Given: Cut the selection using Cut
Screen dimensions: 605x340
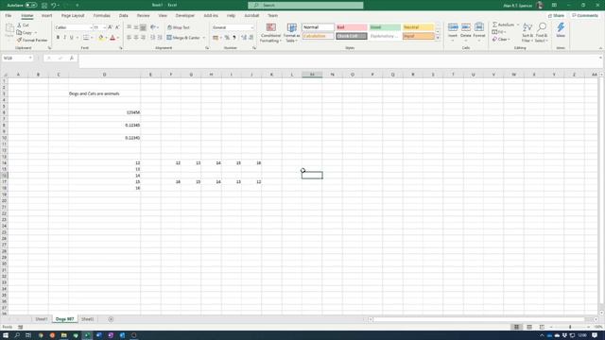Looking at the screenshot, I should pos(23,25).
